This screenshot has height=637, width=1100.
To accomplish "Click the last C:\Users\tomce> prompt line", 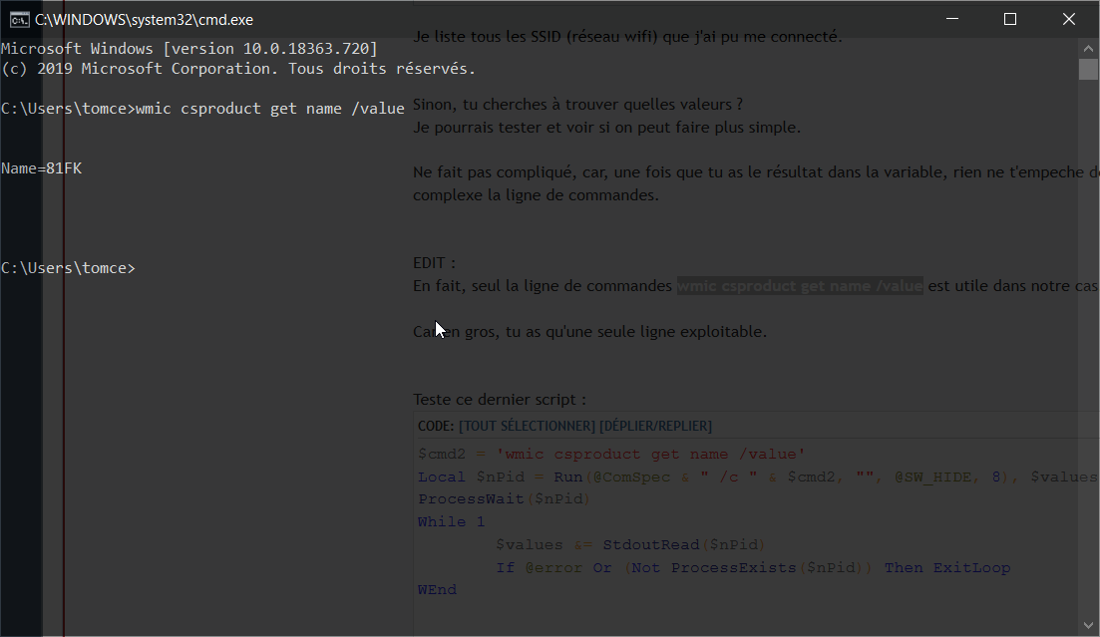I will pos(68,268).
